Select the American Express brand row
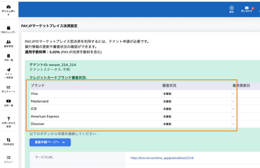Screen dimensions: 260x168 point(145,117)
